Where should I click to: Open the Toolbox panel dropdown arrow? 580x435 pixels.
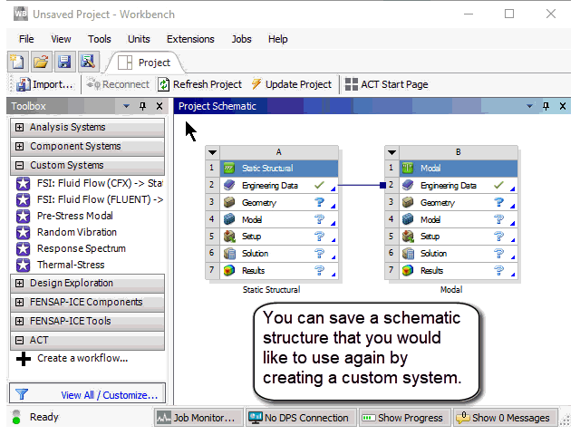click(x=126, y=106)
